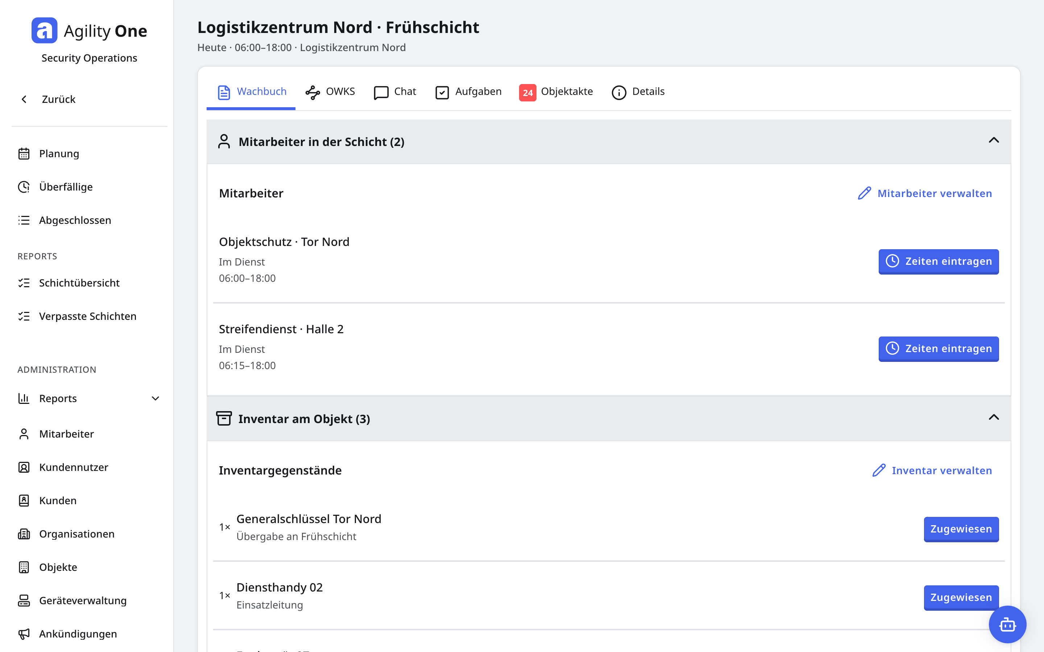Click Zugewiesen for Diensthandy 02
The image size is (1044, 652).
coord(961,597)
